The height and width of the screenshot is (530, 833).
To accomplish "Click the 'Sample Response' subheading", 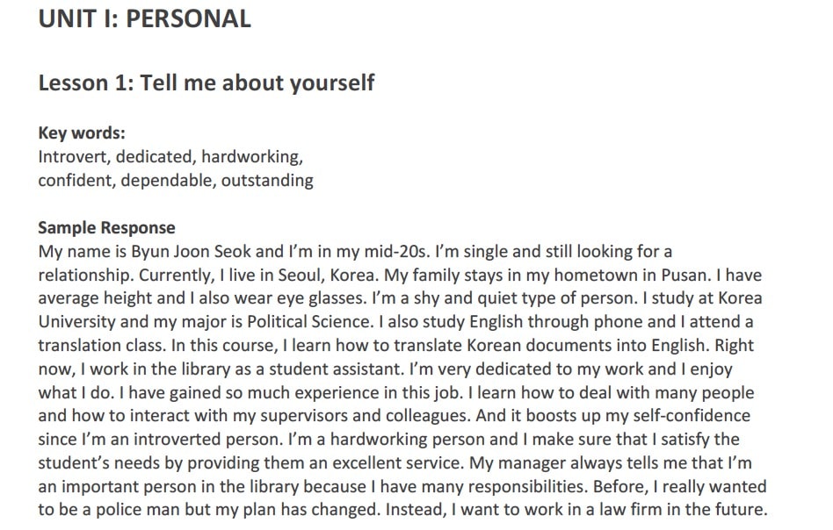I will (106, 228).
